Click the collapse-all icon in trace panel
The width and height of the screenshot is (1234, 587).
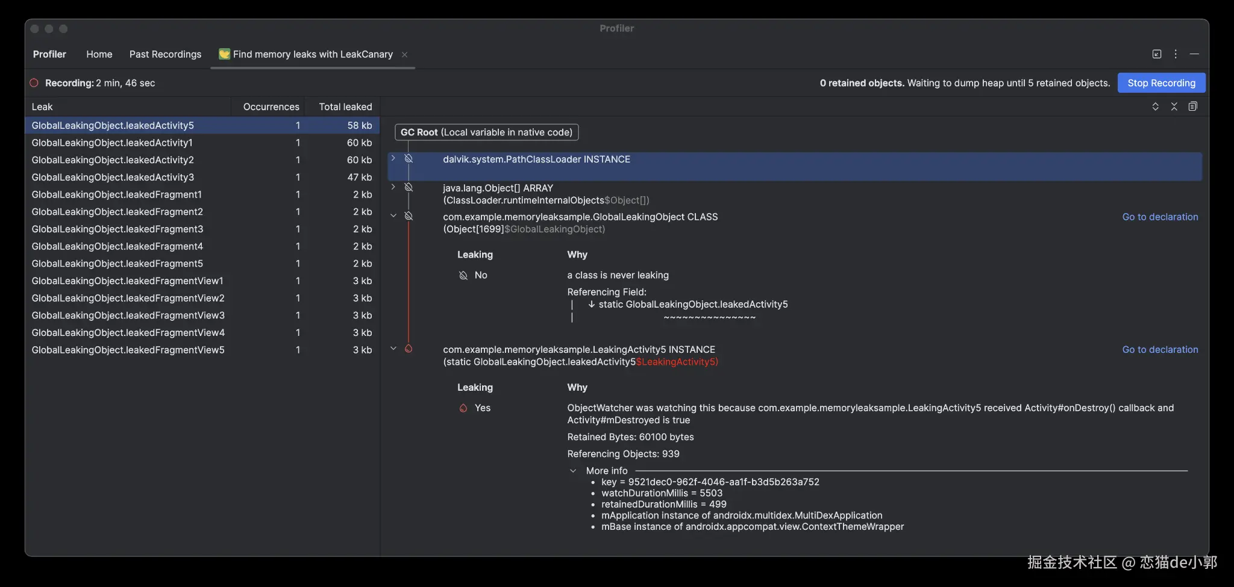[1174, 107]
